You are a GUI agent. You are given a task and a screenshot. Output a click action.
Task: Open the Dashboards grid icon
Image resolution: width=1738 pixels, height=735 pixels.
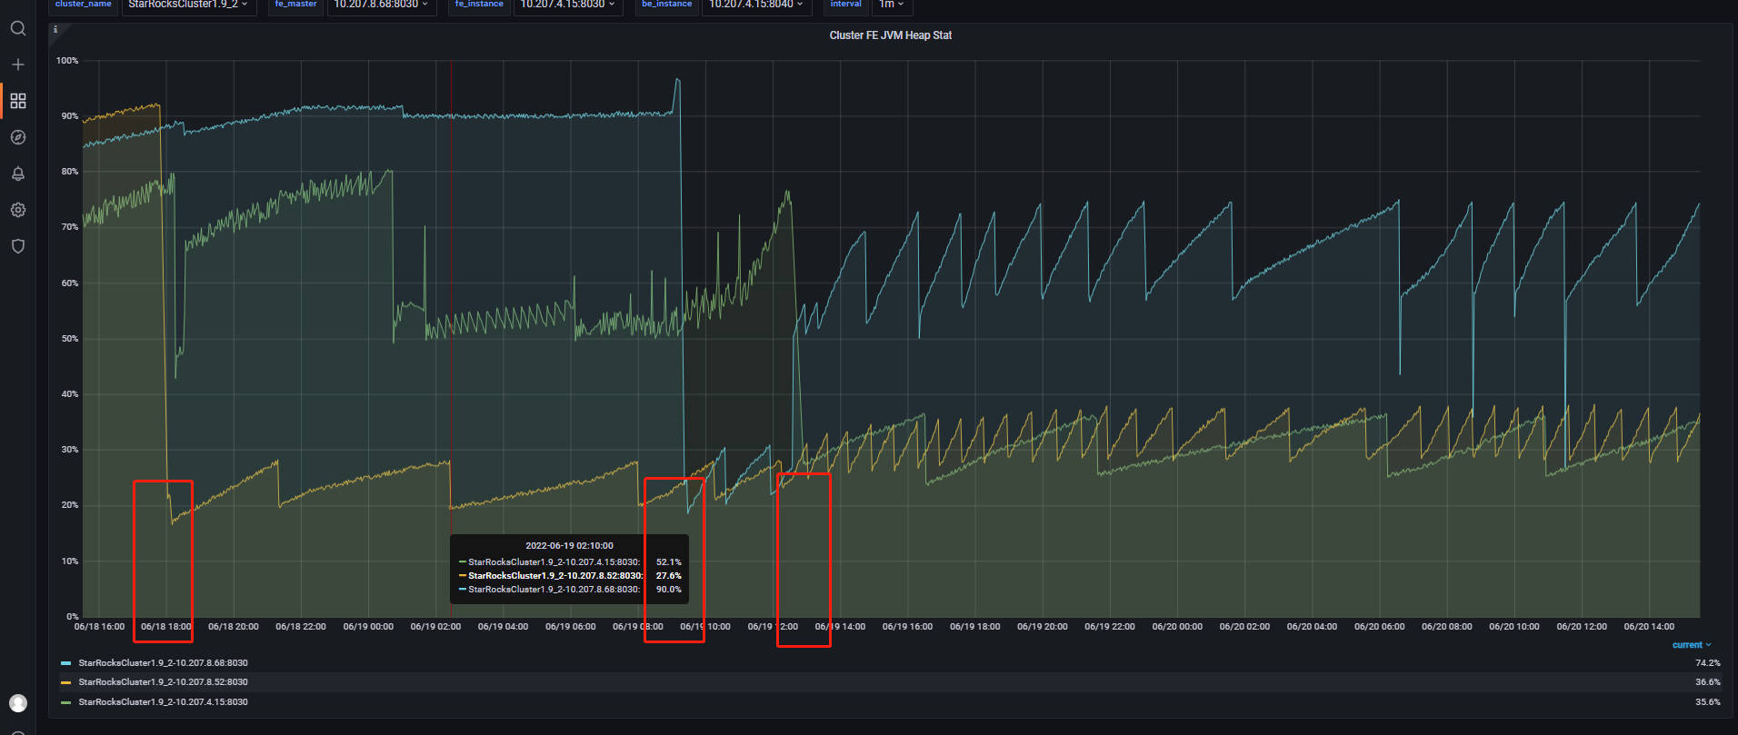18,101
